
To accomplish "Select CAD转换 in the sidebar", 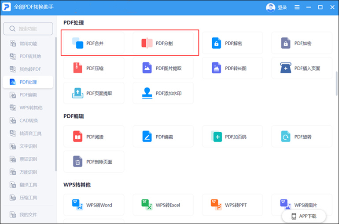I will click(x=28, y=120).
